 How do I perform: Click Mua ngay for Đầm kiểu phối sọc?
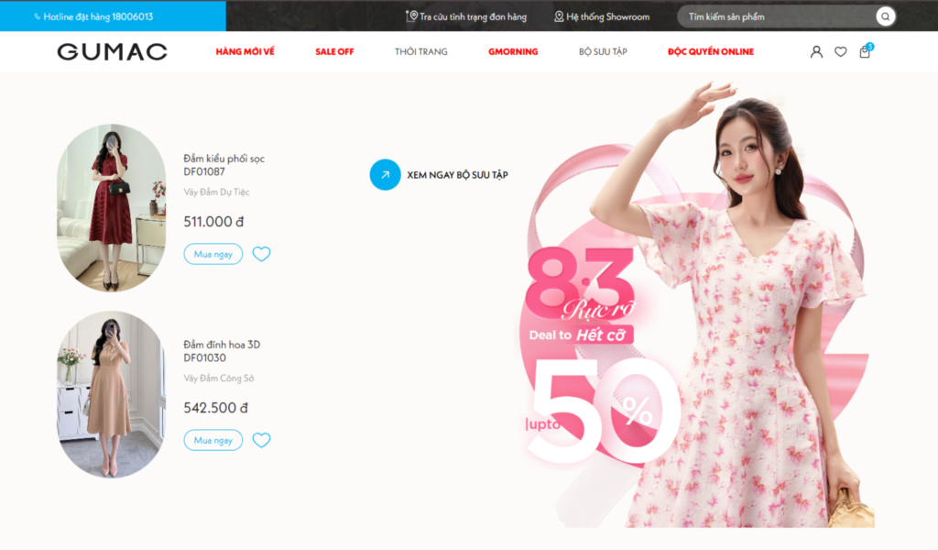click(213, 254)
